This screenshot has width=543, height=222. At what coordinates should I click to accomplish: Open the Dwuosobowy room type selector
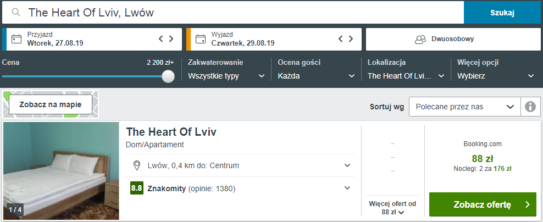(x=453, y=39)
